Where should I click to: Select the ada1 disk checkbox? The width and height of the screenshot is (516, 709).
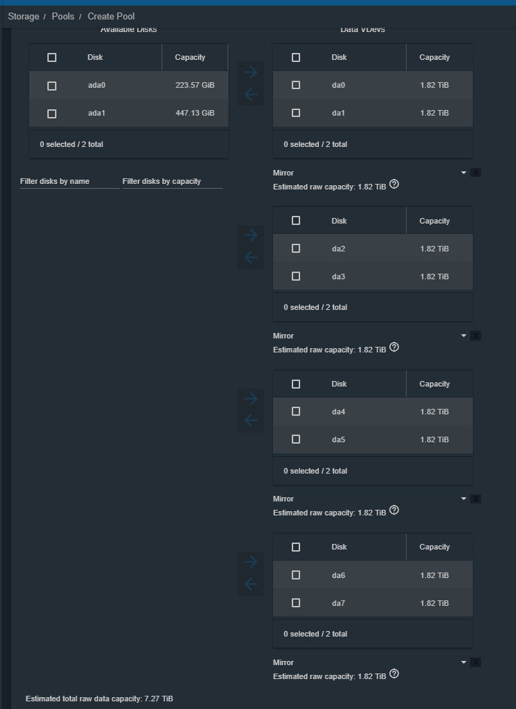[x=52, y=114]
